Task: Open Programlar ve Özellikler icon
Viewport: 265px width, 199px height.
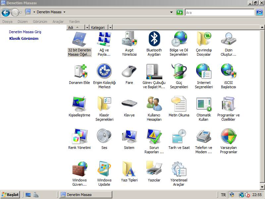Action: point(228,104)
